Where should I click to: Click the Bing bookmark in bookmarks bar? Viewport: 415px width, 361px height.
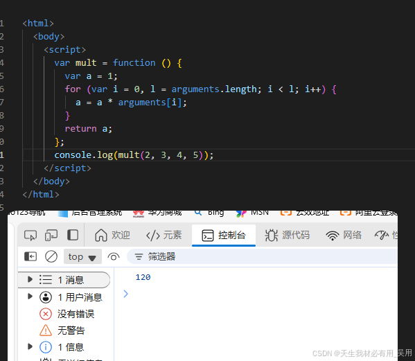(x=209, y=213)
